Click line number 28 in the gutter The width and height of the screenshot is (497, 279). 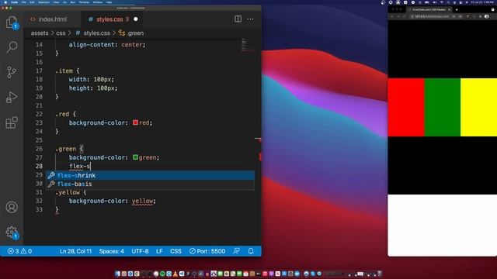click(x=39, y=166)
